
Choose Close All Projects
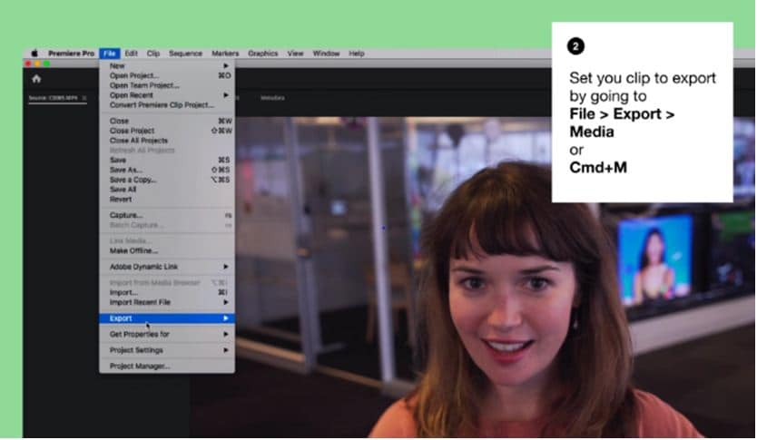coord(167,141)
